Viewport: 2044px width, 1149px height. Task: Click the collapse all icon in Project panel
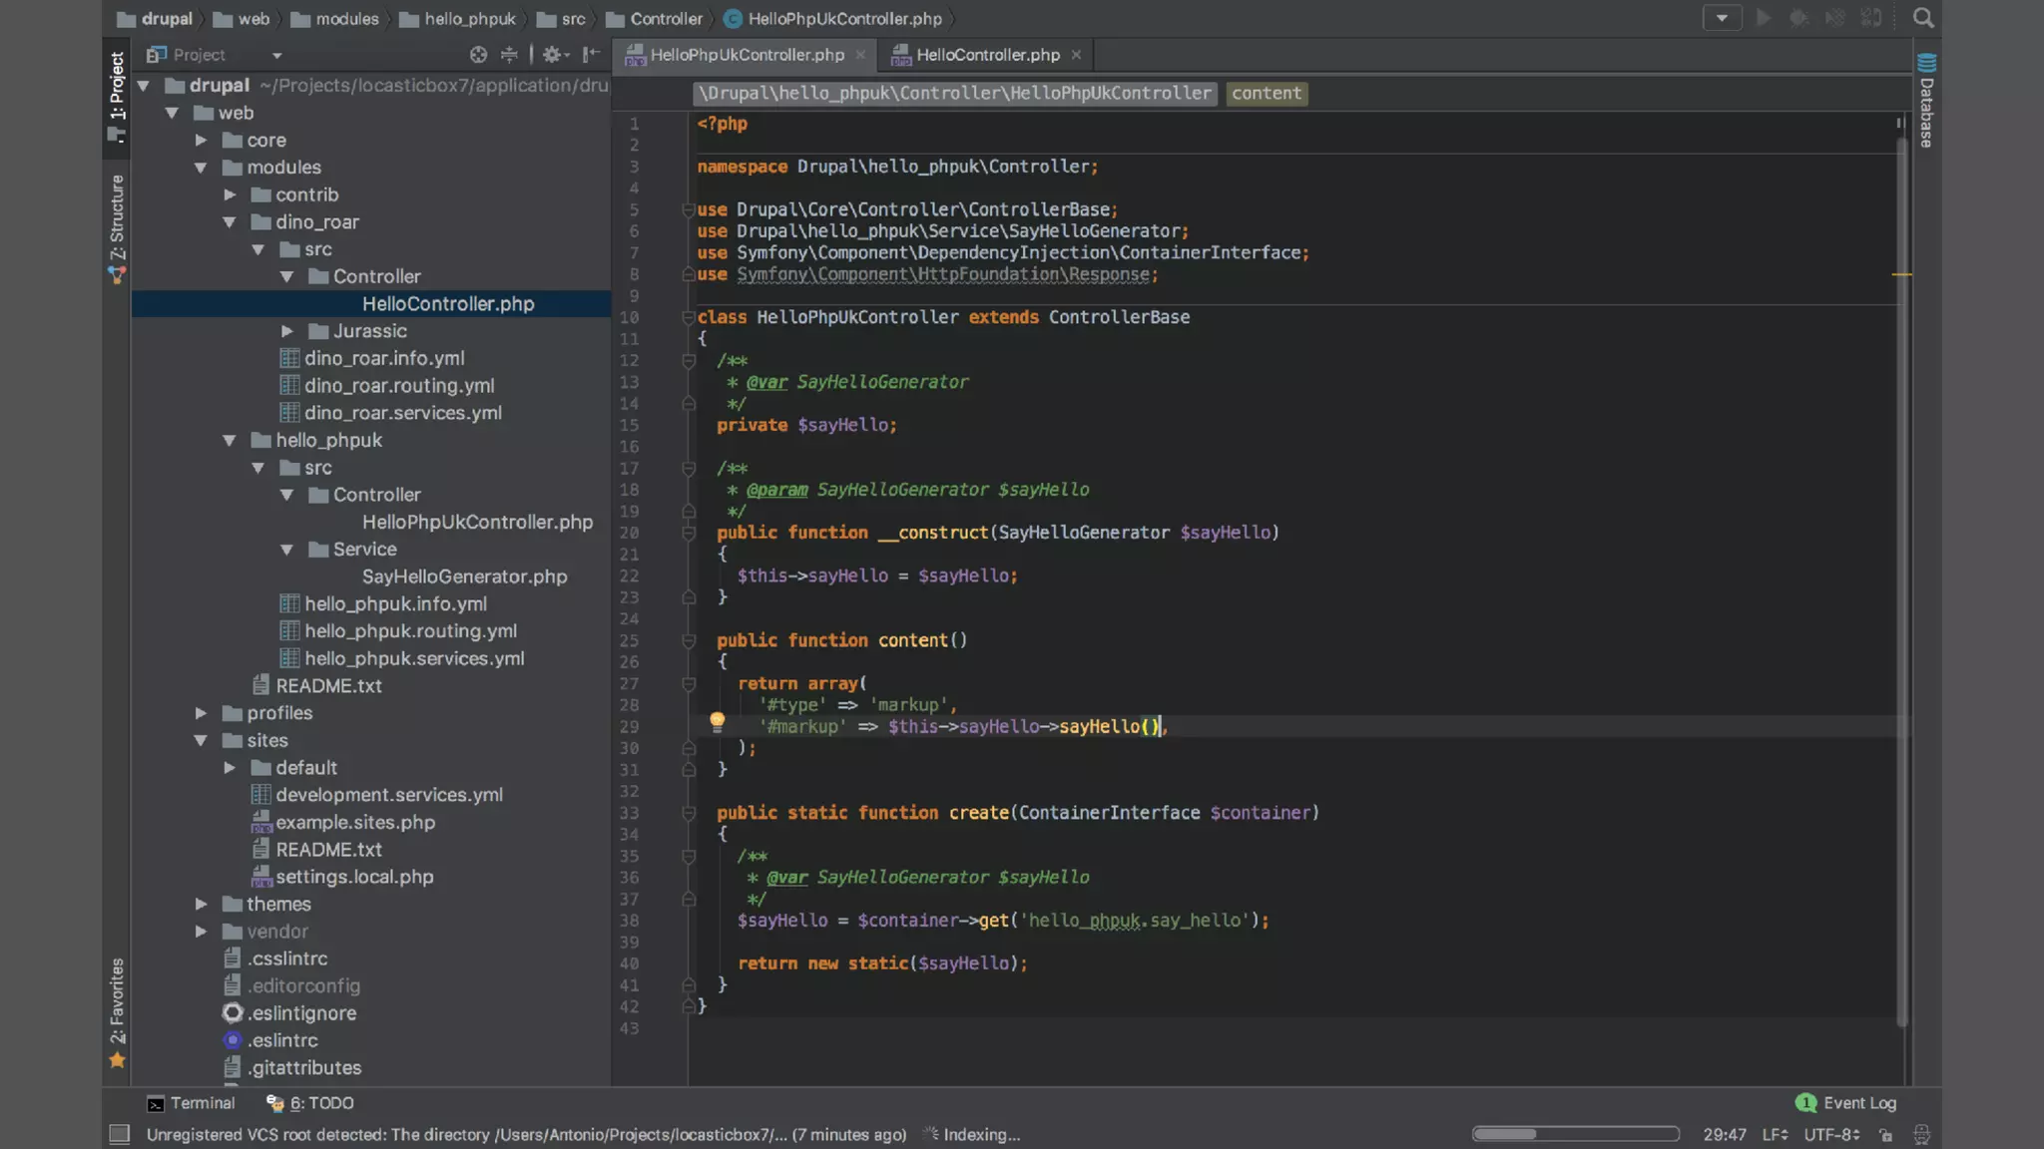509,55
